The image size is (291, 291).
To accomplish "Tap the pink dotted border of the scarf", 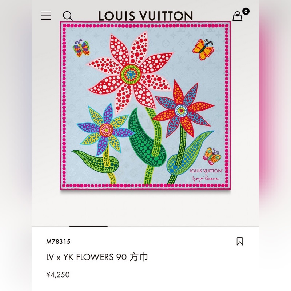I will point(145,185).
